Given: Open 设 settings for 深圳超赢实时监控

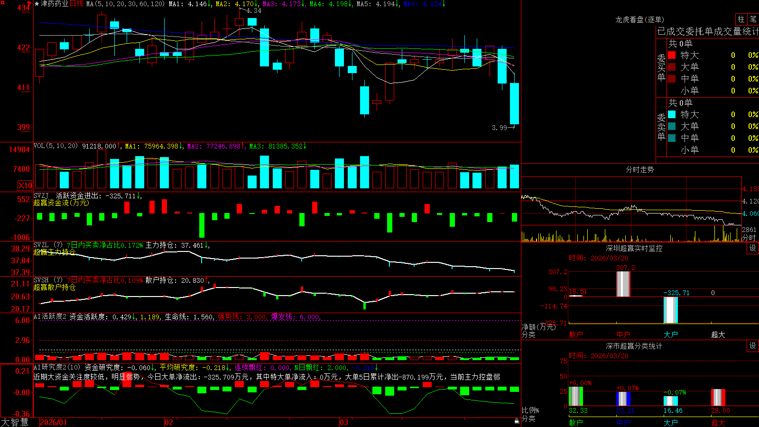Looking at the screenshot, I should tap(753, 248).
